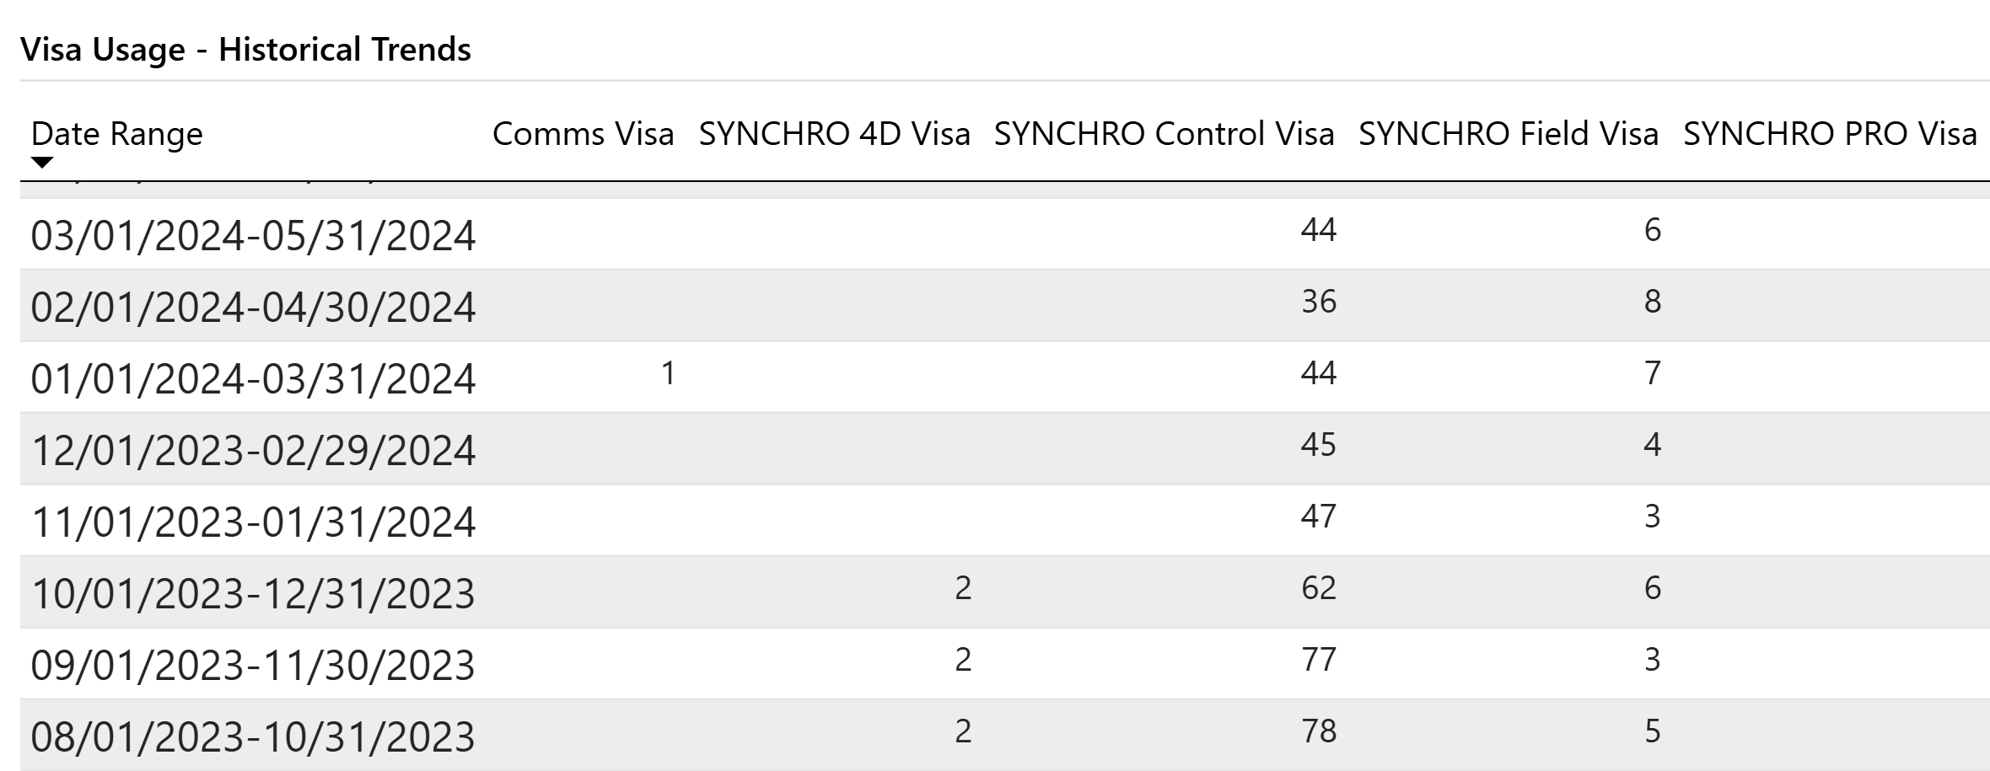Viewport: 1990px width, 771px height.
Task: Click the SYNCHRO Control Visa value 78
Action: [x=1318, y=731]
